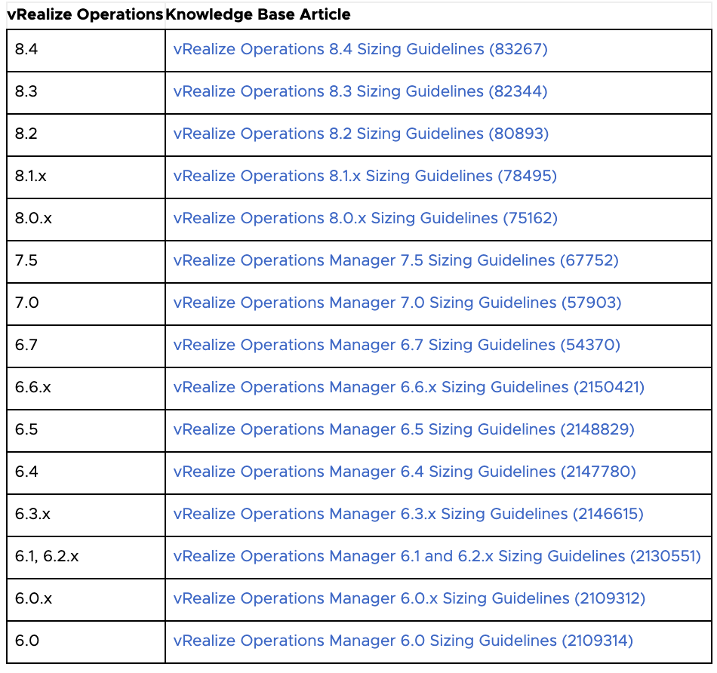The width and height of the screenshot is (717, 673).
Task: Open Operations Manager 6.5 Sizing Guidelines (2148829) link
Action: [404, 429]
